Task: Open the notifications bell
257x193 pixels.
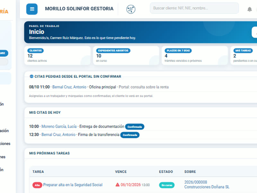Action: 250,9
